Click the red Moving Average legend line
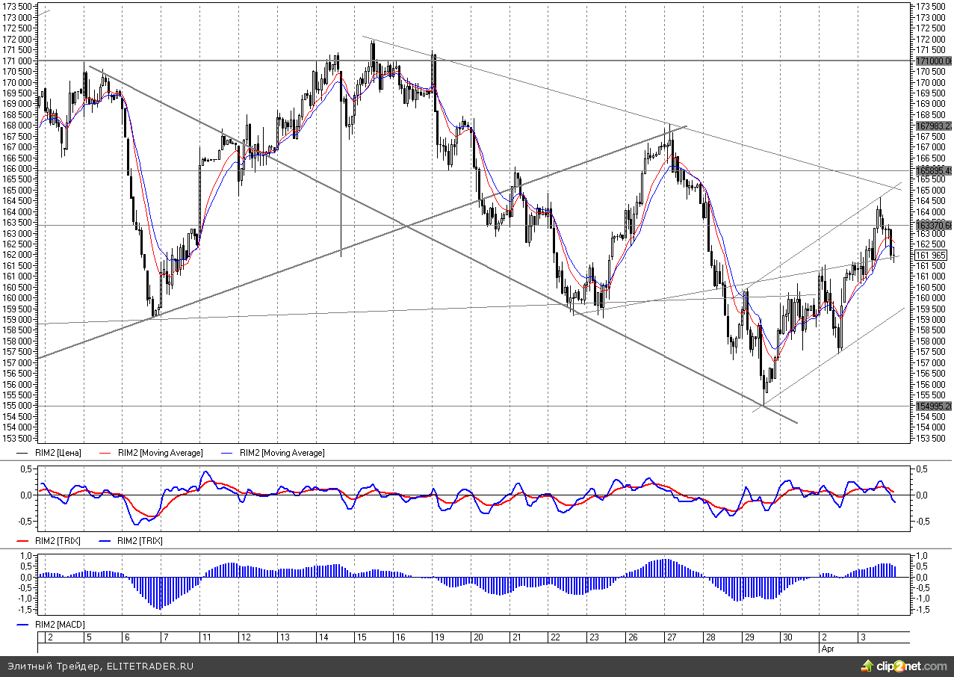 (x=105, y=453)
